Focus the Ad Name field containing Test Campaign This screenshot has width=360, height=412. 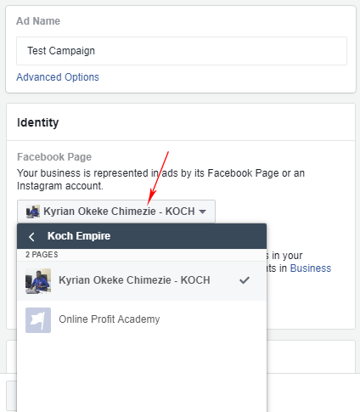click(x=182, y=51)
